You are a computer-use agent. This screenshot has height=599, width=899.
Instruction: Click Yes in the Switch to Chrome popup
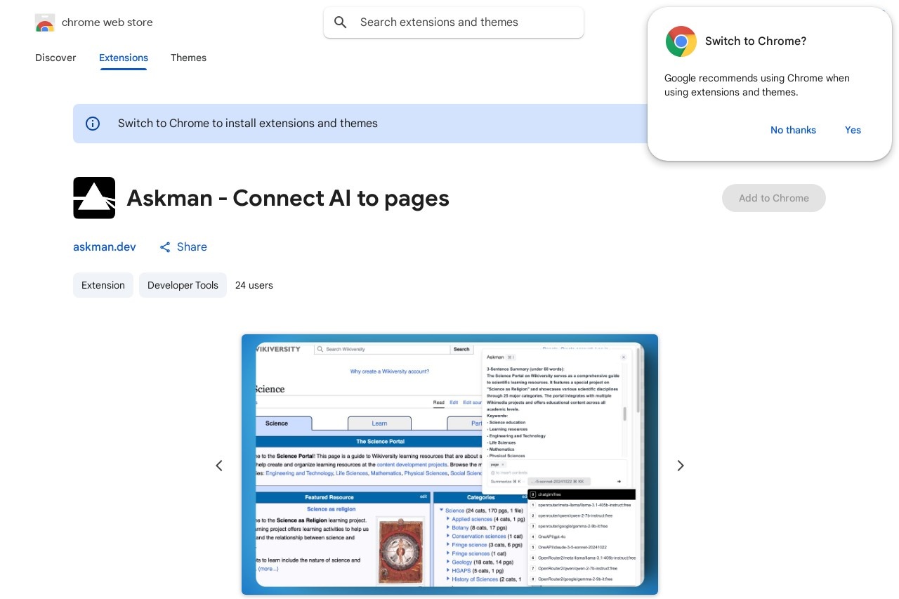click(853, 130)
